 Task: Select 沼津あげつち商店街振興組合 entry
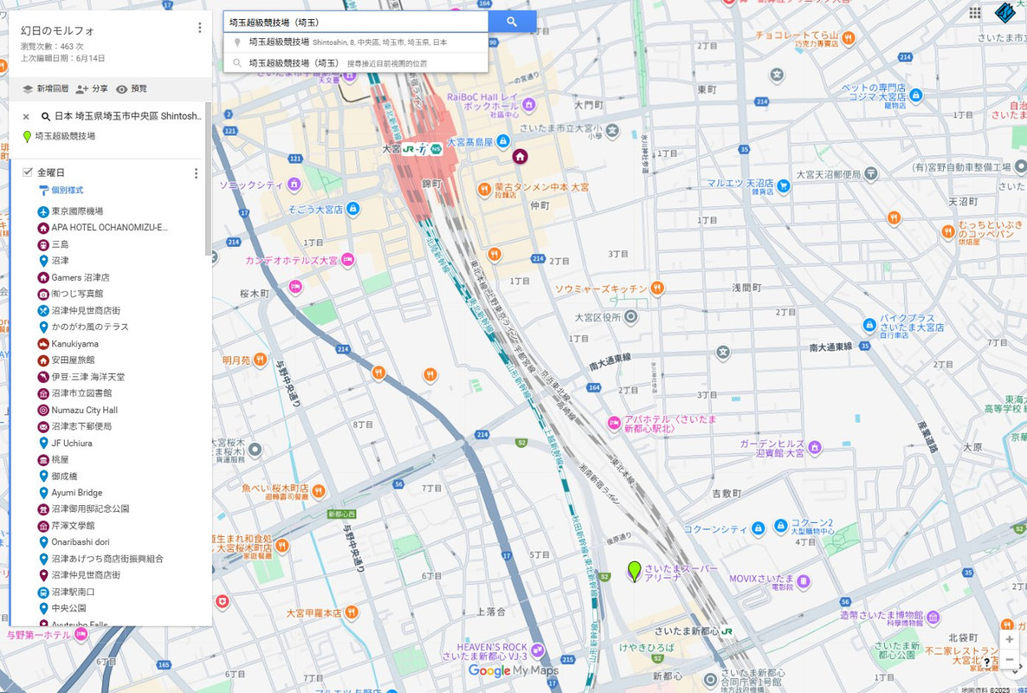click(x=107, y=560)
